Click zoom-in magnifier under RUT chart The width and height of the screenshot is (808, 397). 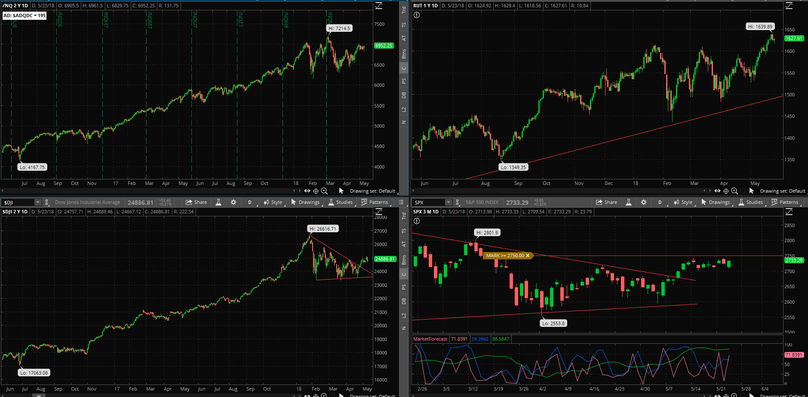pos(734,191)
